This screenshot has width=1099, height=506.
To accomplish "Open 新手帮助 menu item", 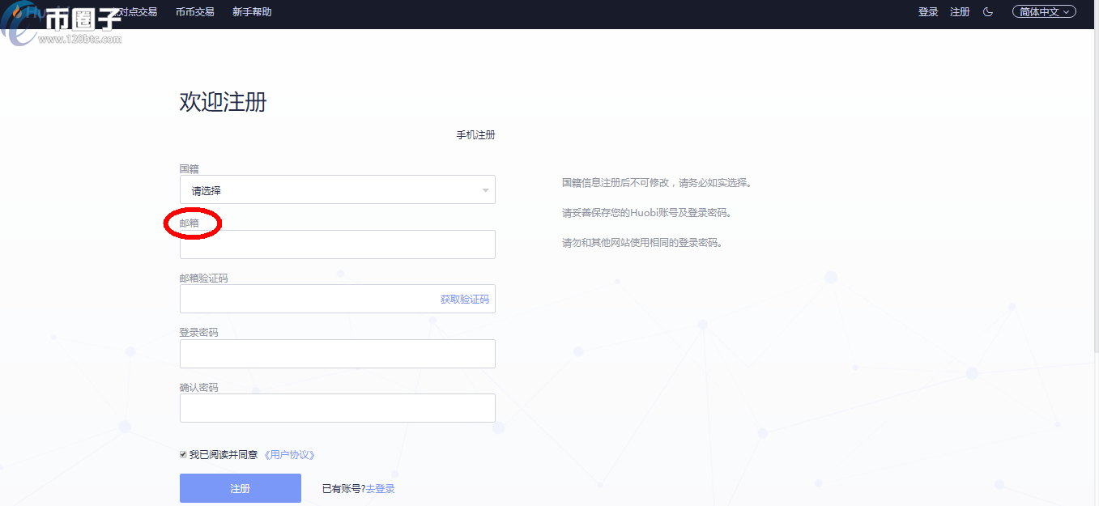I will [252, 12].
